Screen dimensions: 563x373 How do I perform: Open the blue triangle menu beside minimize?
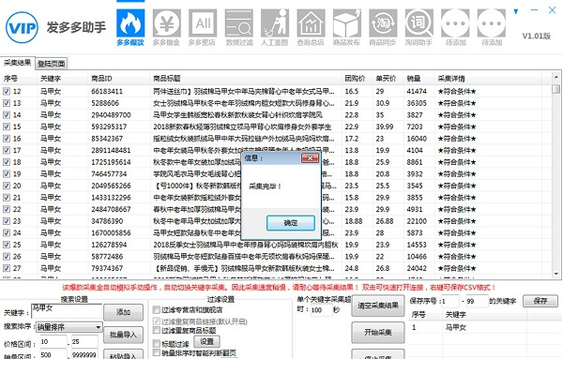point(516,11)
